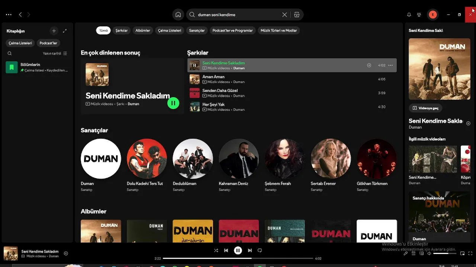Image resolution: width=476 pixels, height=267 pixels.
Task: Search inside the library
Action: pos(10,53)
